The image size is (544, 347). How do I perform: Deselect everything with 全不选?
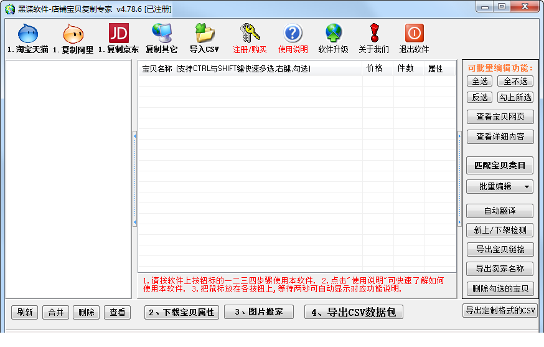click(x=515, y=81)
